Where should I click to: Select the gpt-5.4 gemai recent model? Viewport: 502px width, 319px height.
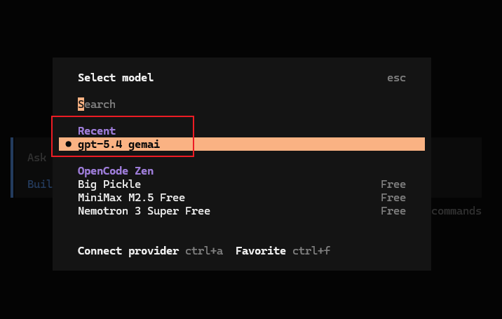point(119,144)
